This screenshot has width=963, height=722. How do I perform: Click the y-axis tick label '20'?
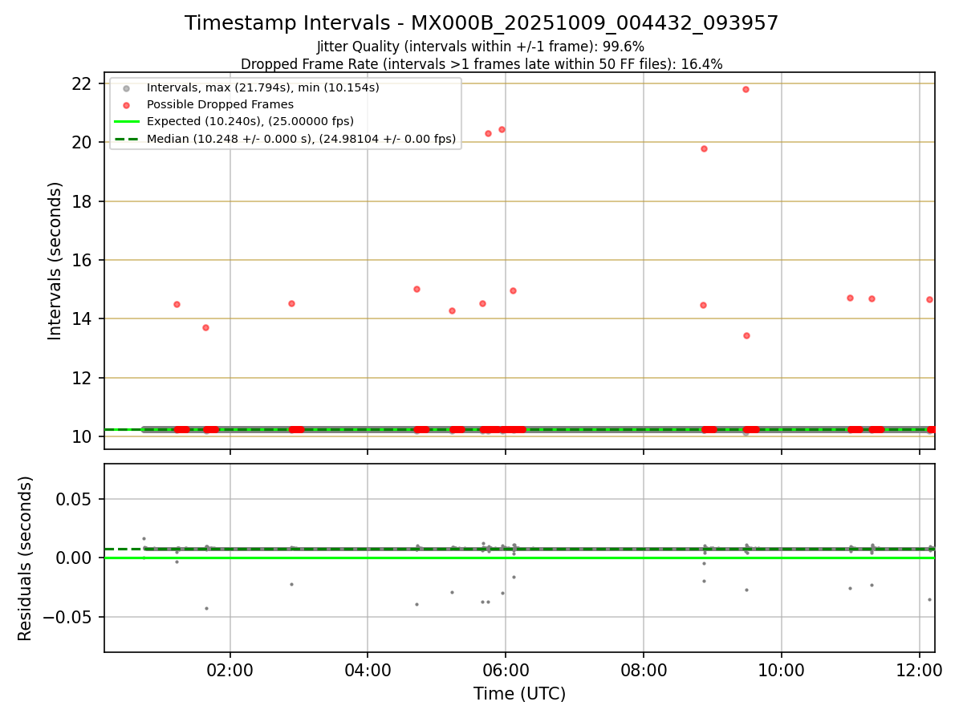pos(83,143)
